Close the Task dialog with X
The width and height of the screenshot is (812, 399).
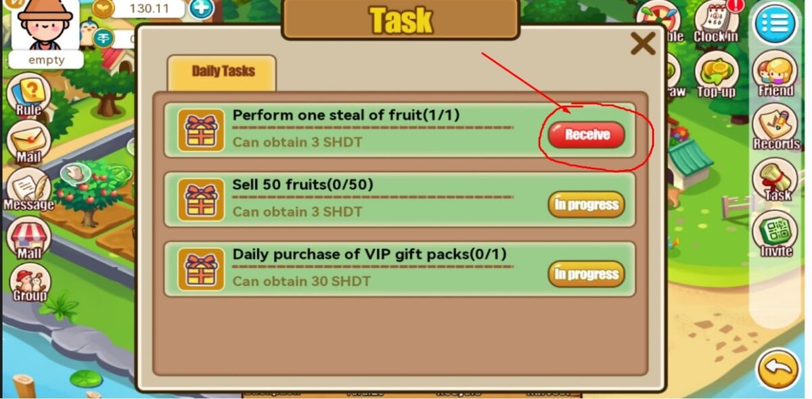[x=642, y=44]
